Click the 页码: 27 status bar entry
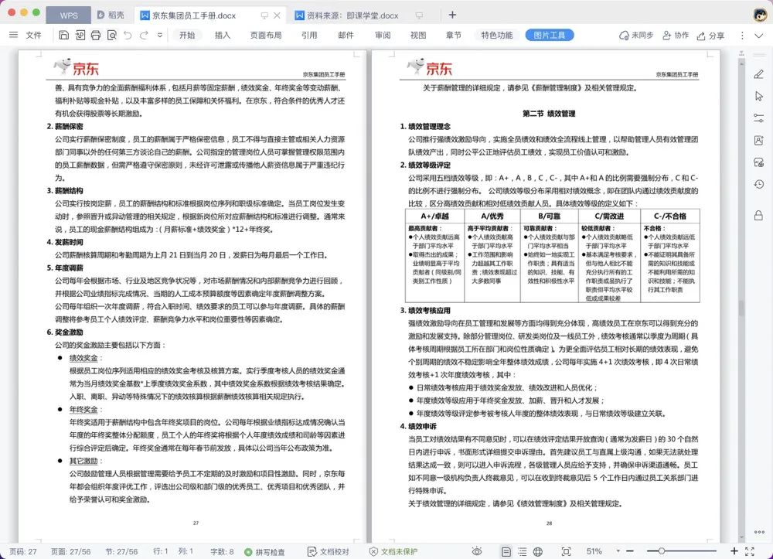773x559 pixels. (x=22, y=551)
